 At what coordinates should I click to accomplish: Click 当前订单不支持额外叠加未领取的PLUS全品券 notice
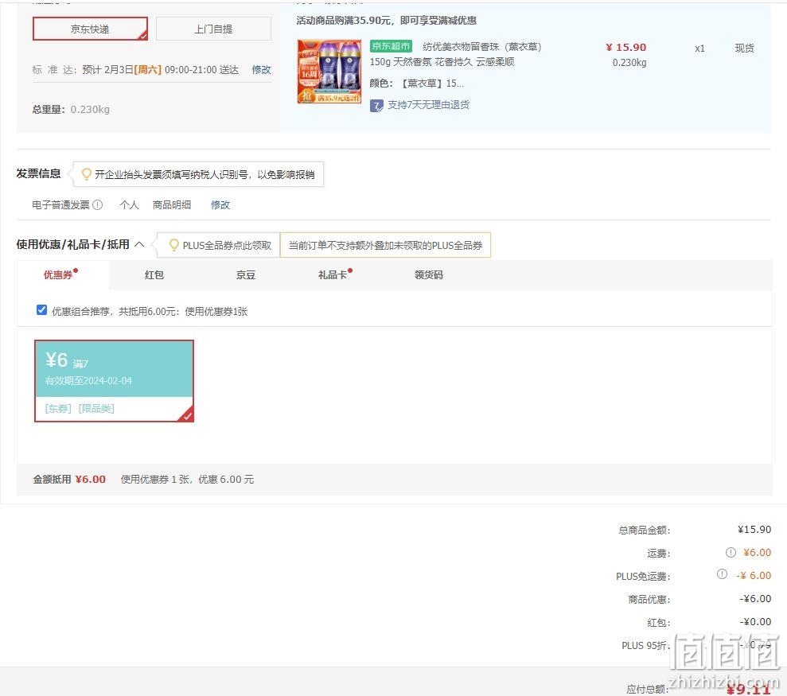[x=385, y=245]
